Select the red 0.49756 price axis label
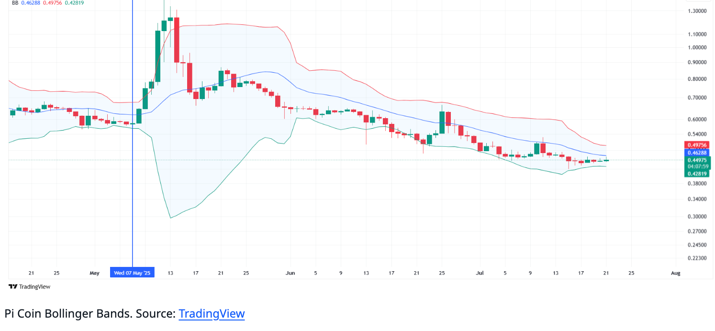Image resolution: width=715 pixels, height=331 pixels. pyautogui.click(x=697, y=145)
